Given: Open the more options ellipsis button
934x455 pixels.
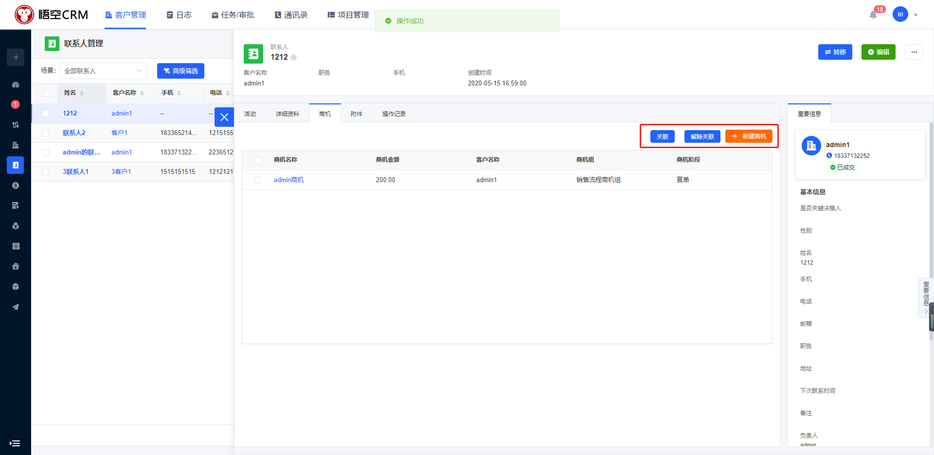Looking at the screenshot, I should click(x=914, y=52).
